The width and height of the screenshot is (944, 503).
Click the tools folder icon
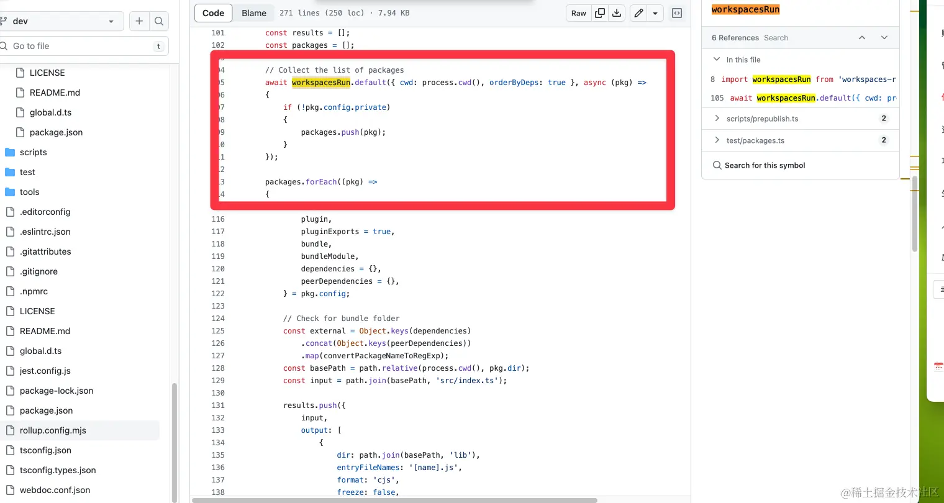10,192
